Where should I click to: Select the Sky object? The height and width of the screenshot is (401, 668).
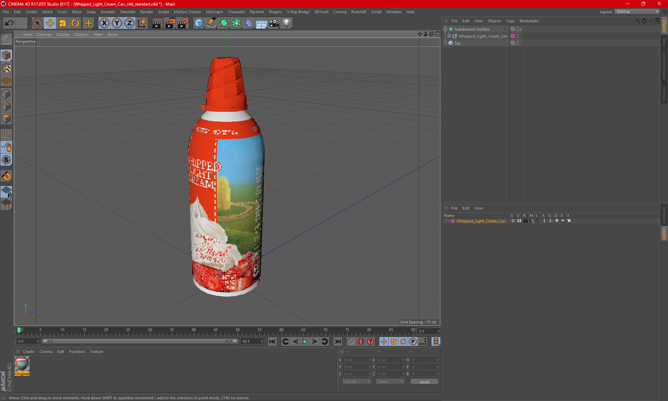point(458,43)
